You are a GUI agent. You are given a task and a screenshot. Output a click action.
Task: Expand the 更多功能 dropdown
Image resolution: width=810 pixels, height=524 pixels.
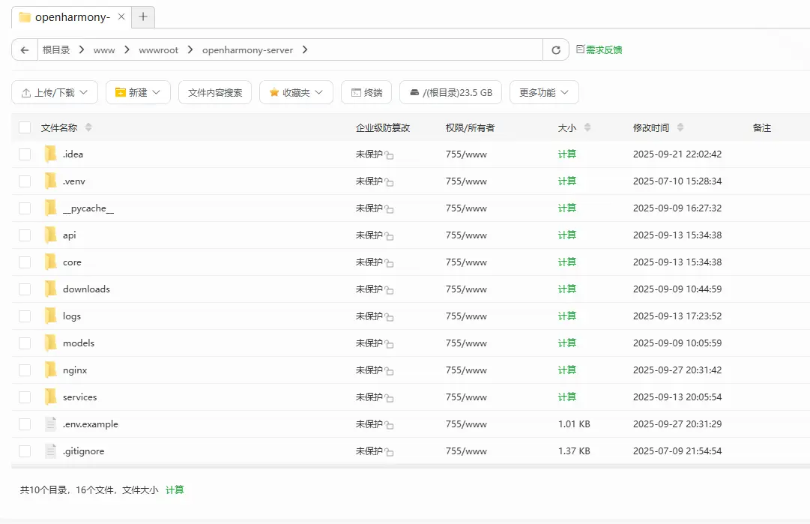(544, 93)
